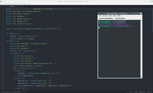The width and height of the screenshot is (153, 93).
Task: Click the 'print(mmoraba*4)' line
Action: tap(26, 76)
